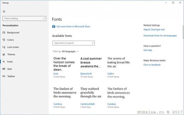Open Background personalization page
Screen dimensions: 184x115
pyautogui.click(x=13, y=33)
